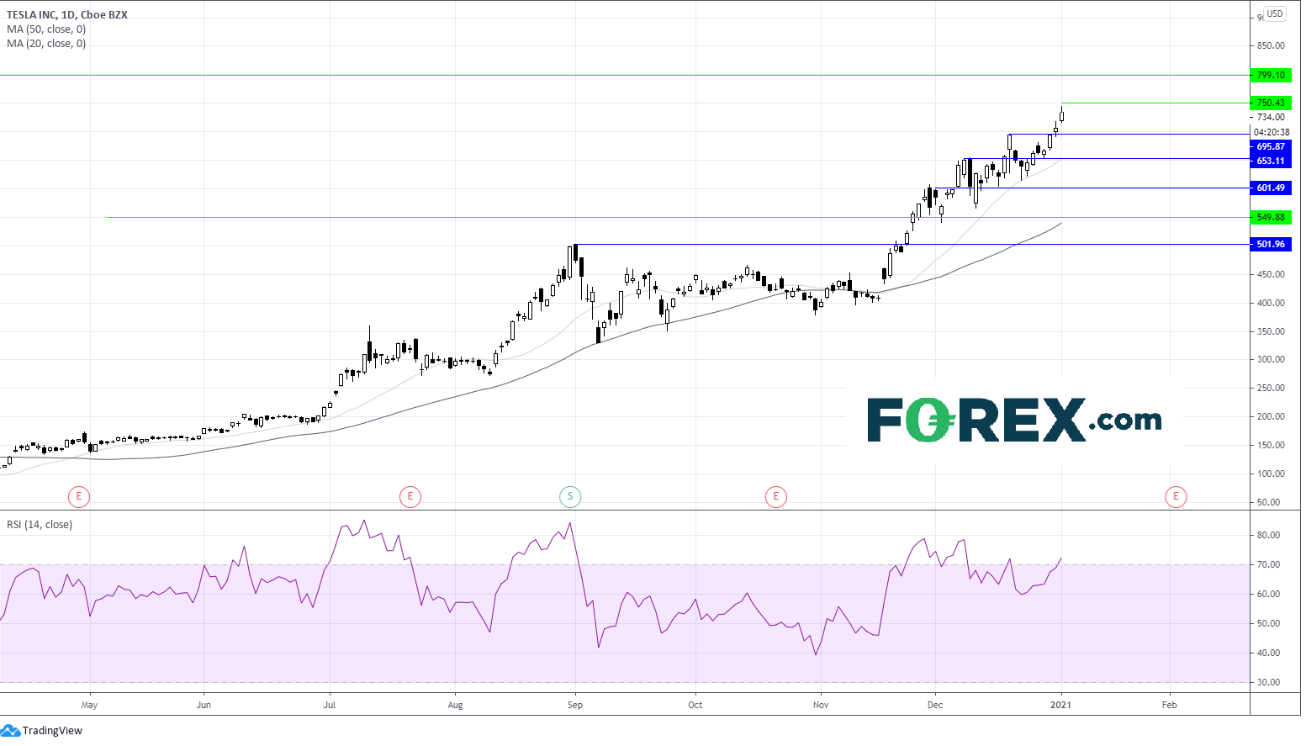The height and width of the screenshot is (746, 1306).
Task: Click the 350.00 price axis value
Action: tap(1271, 332)
